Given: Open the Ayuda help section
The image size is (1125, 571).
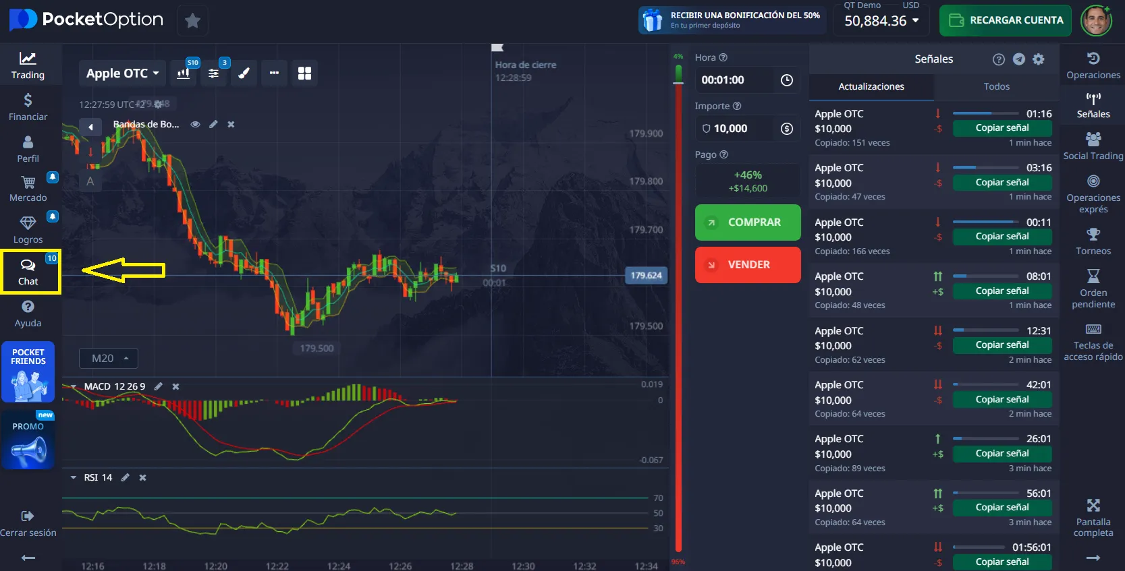Looking at the screenshot, I should click(x=28, y=313).
